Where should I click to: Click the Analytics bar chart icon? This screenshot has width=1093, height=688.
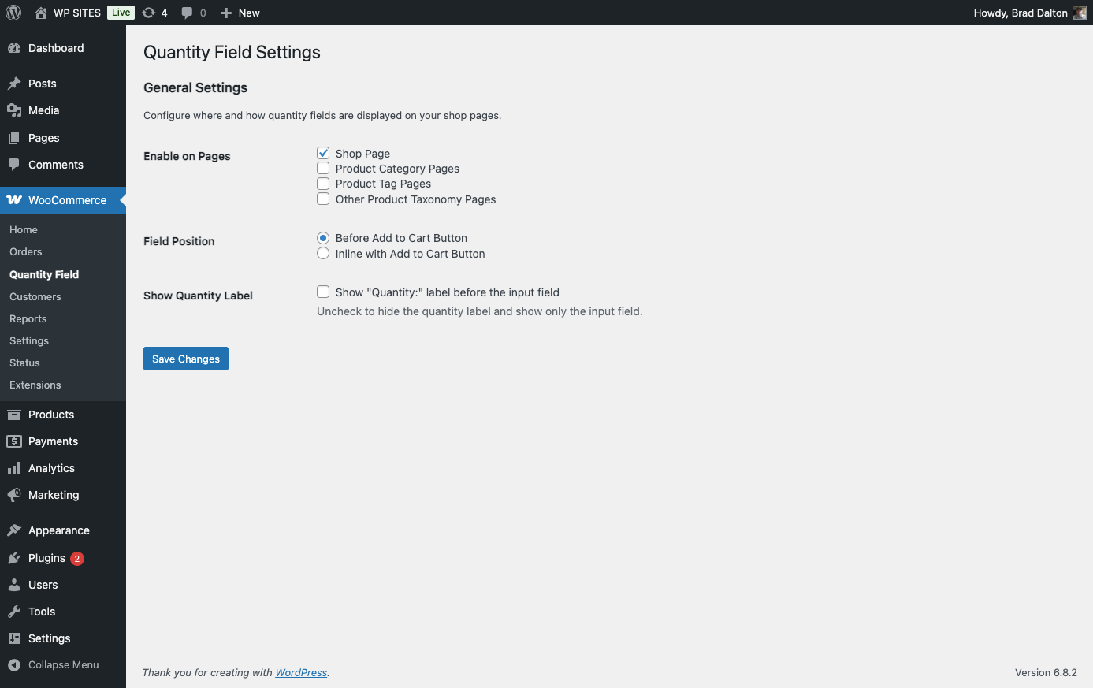14,468
